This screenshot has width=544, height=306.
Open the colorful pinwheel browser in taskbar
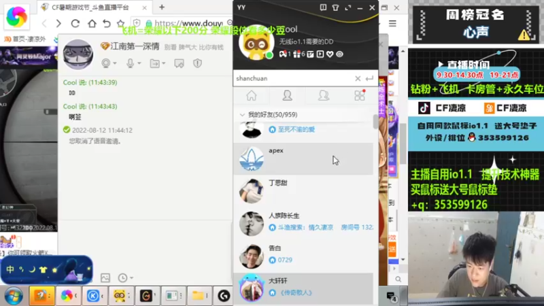click(68, 296)
